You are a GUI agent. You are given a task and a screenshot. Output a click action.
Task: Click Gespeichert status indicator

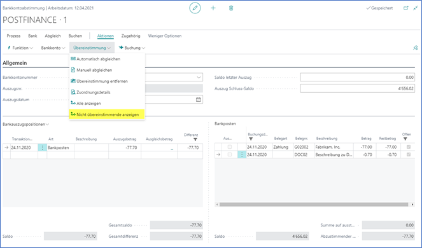[379, 8]
